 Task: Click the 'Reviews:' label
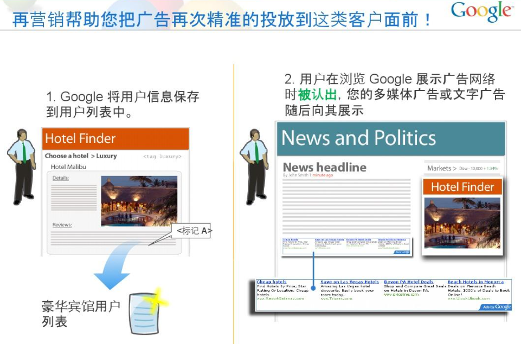click(62, 225)
